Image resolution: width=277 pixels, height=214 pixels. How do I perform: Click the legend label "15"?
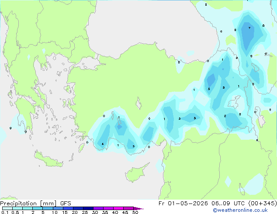(x=65, y=212)
